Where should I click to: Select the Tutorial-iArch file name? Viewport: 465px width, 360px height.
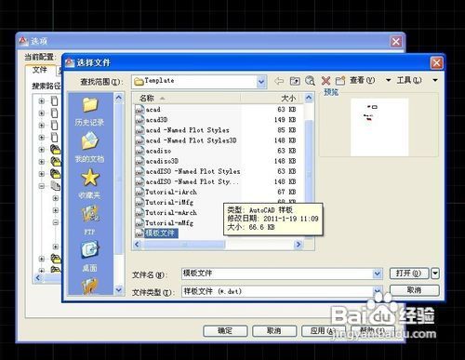171,192
